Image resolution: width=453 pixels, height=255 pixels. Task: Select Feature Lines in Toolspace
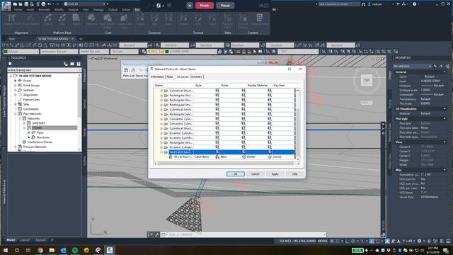coord(31,99)
